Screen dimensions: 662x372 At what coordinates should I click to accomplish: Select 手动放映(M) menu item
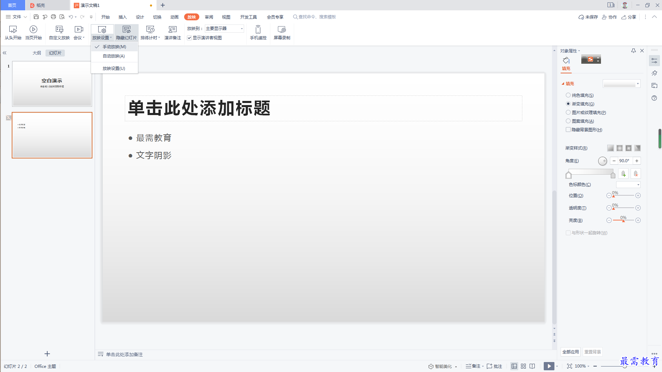tap(114, 47)
